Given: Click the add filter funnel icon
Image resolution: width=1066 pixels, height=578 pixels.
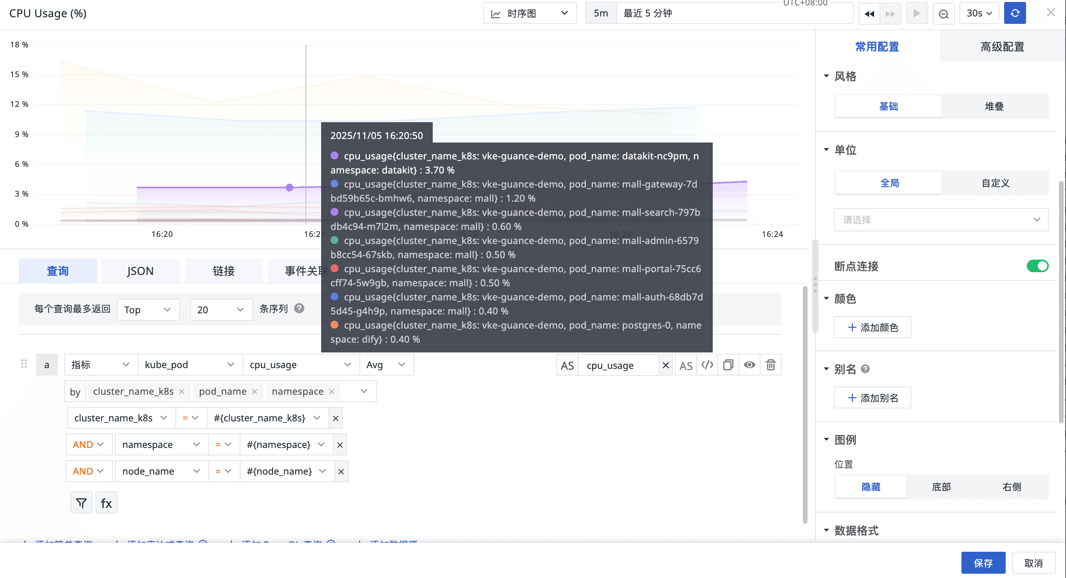Looking at the screenshot, I should (x=81, y=503).
